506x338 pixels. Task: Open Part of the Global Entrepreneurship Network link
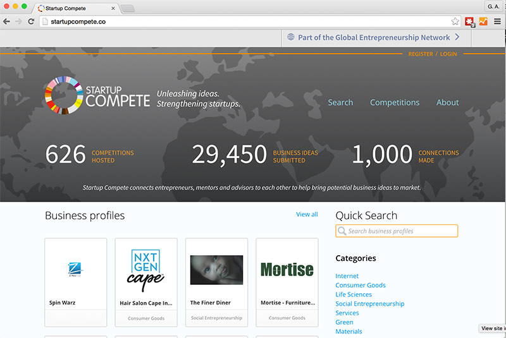pos(374,38)
